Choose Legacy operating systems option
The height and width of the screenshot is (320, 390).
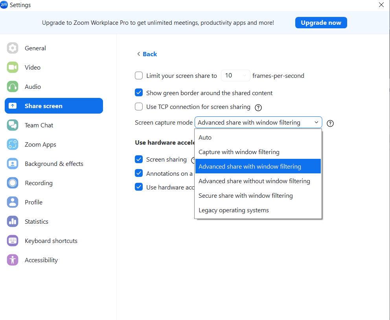click(x=234, y=210)
